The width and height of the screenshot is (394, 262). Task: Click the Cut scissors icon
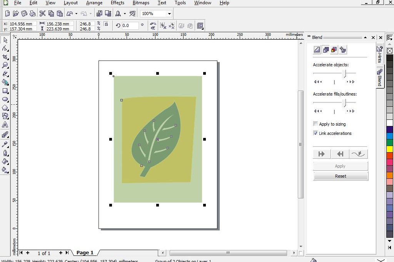[x=42, y=13]
